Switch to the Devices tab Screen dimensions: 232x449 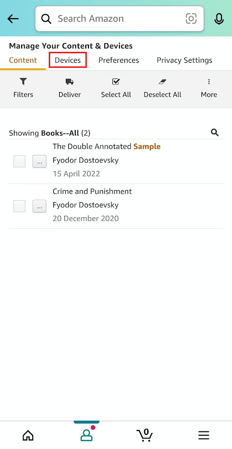point(68,60)
